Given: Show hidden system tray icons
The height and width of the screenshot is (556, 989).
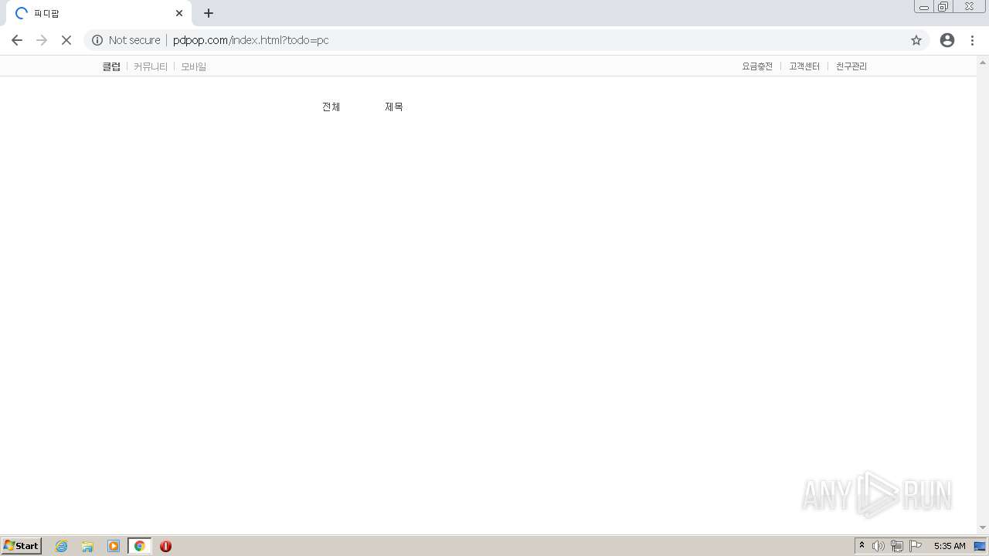Looking at the screenshot, I should (x=862, y=546).
